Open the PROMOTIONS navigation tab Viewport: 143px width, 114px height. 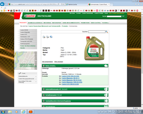(85, 23)
